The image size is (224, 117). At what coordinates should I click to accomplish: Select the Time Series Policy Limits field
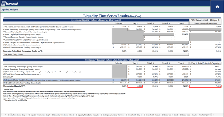tap(96, 54)
